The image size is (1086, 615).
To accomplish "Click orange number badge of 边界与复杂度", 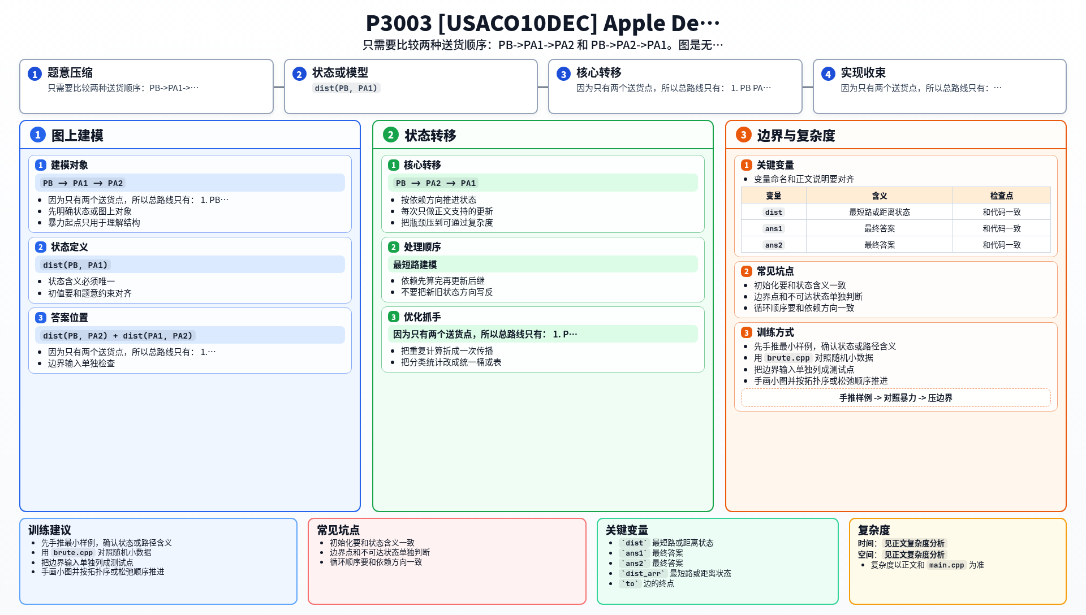I will [x=743, y=135].
